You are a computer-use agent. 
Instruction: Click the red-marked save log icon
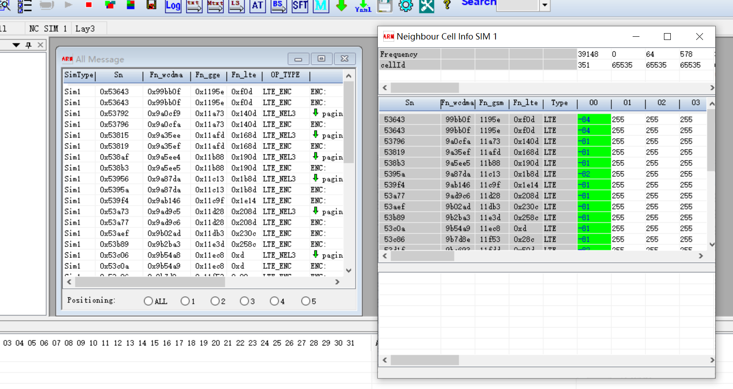click(151, 5)
